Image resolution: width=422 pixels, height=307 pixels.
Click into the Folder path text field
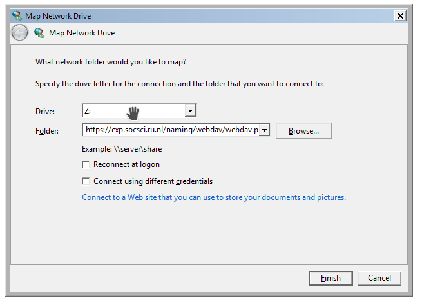click(171, 130)
